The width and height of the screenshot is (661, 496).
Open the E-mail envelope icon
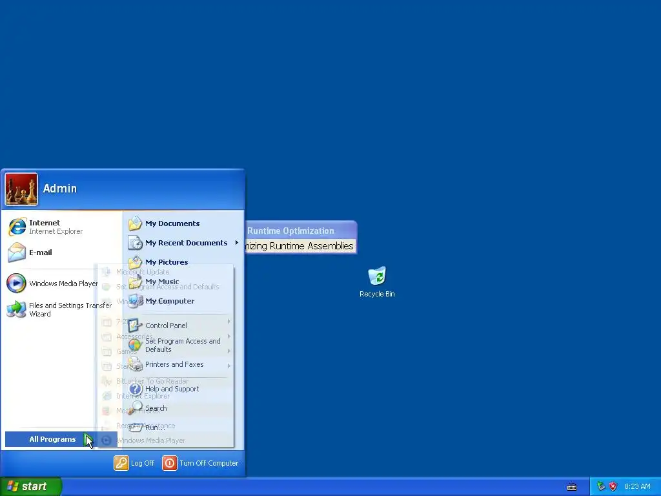tap(17, 253)
